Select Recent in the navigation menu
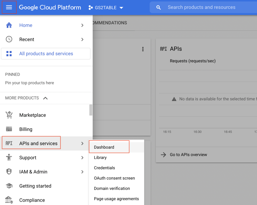The width and height of the screenshot is (257, 205). (46, 39)
